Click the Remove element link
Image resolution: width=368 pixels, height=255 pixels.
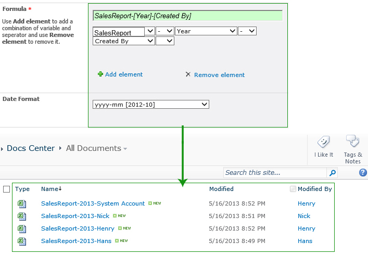(219, 75)
